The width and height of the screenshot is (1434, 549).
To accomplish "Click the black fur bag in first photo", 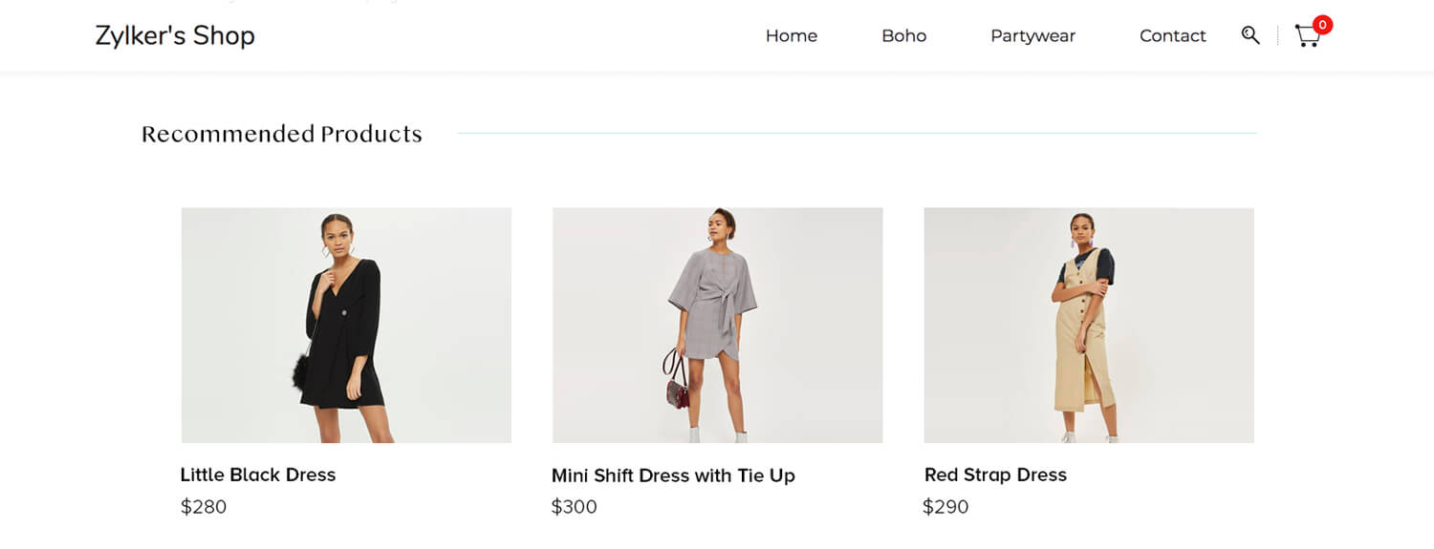I will click(302, 370).
